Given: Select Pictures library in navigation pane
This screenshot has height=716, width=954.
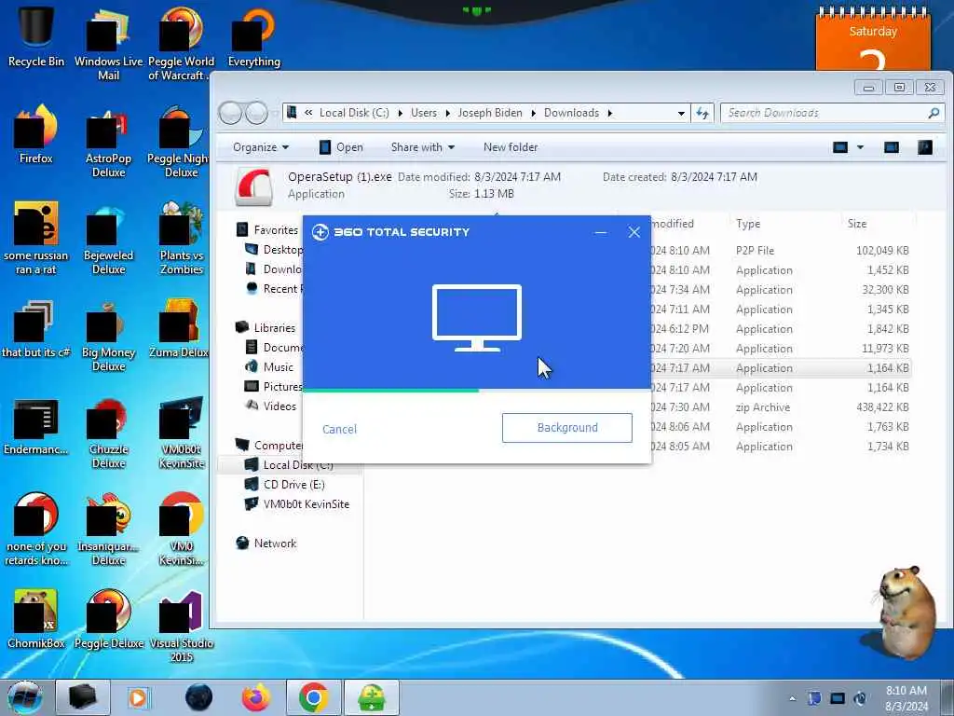Looking at the screenshot, I should (x=273, y=387).
